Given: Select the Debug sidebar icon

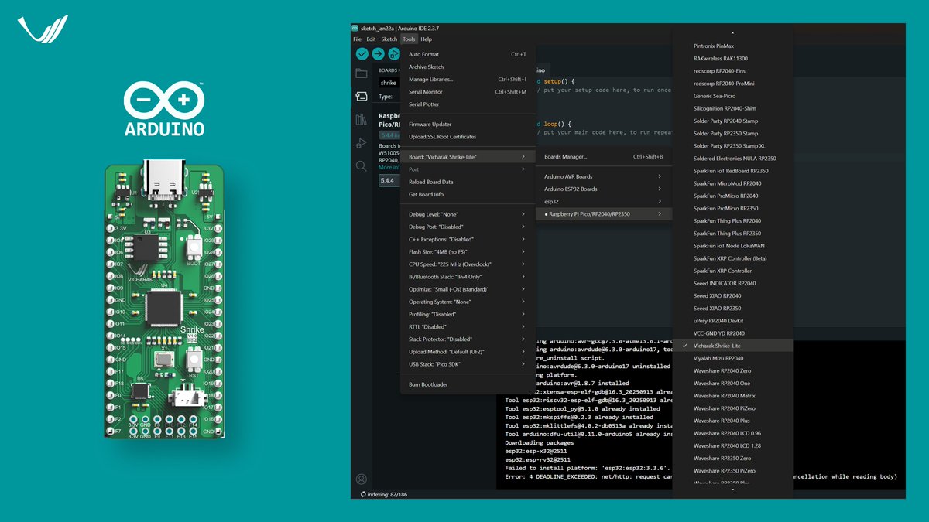Looking at the screenshot, I should (361, 142).
